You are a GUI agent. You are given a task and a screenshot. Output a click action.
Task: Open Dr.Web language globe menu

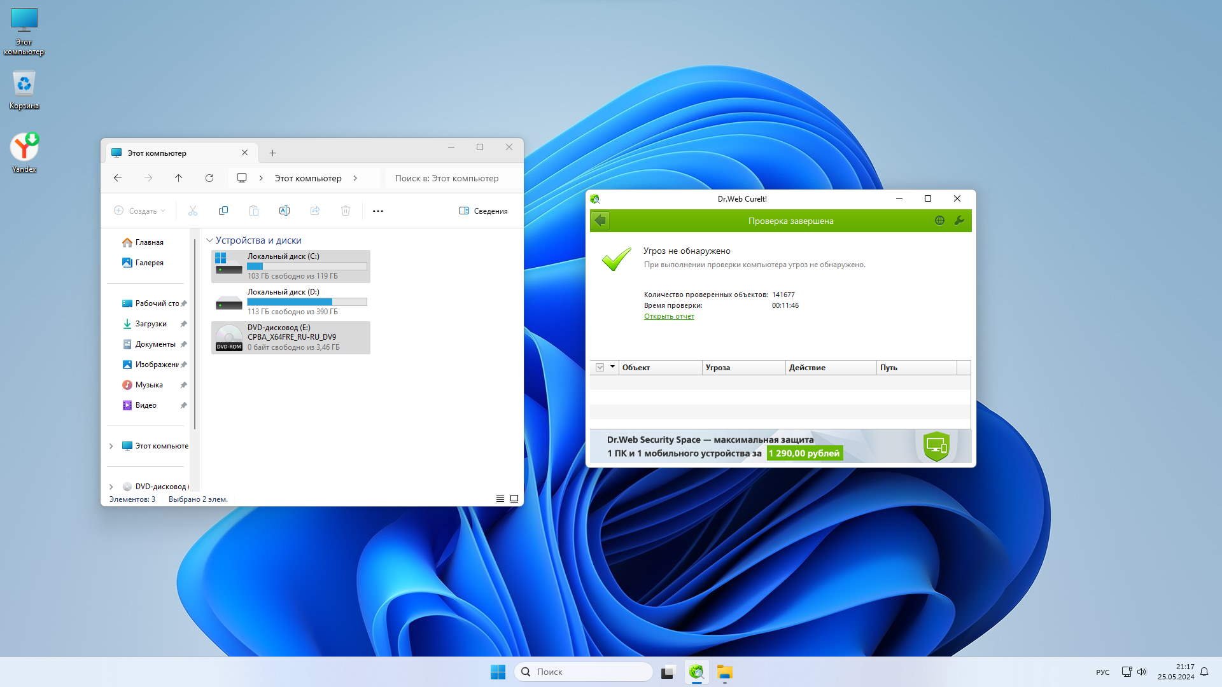pos(939,221)
